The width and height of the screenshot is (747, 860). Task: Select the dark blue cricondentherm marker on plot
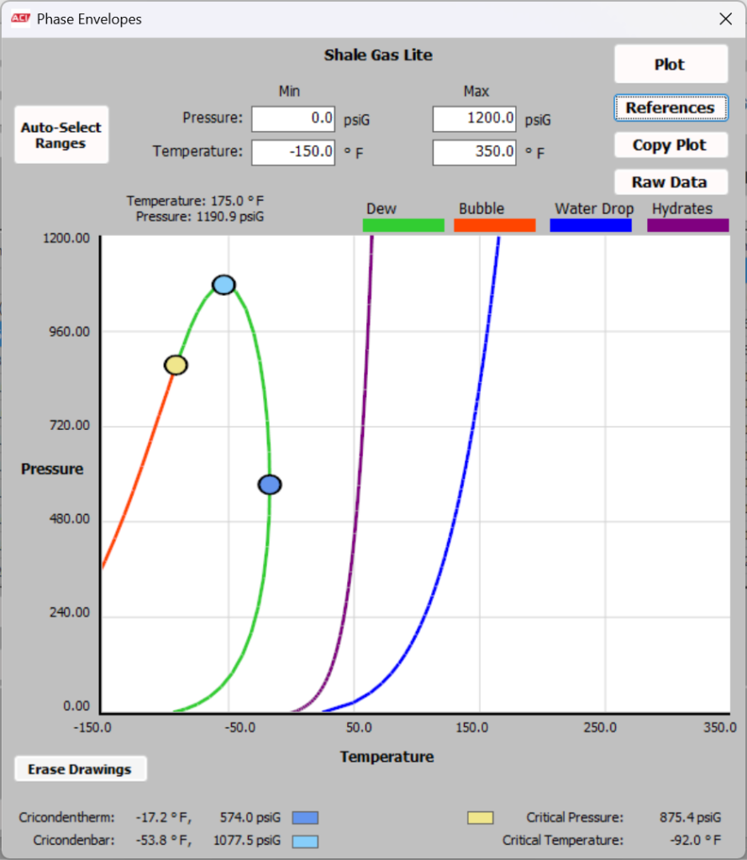270,485
